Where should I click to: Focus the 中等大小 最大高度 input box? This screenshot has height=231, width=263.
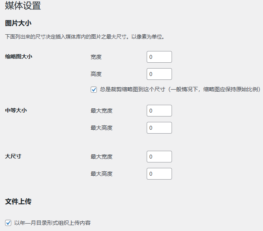click(x=159, y=128)
